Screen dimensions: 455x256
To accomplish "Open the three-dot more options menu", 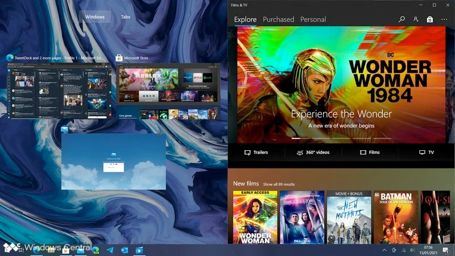I will 444,19.
